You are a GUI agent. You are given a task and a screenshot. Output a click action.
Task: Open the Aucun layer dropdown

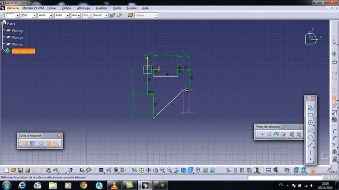point(106,15)
